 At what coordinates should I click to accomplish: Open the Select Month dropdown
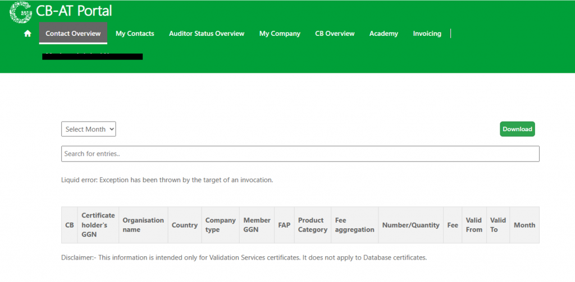tap(88, 129)
